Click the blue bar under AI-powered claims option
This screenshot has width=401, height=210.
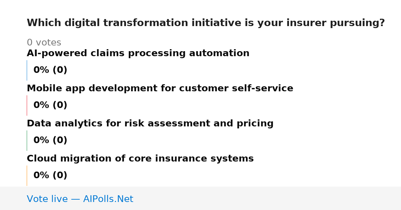click(x=27, y=70)
